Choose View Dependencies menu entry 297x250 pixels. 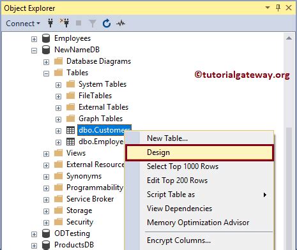tap(199, 209)
